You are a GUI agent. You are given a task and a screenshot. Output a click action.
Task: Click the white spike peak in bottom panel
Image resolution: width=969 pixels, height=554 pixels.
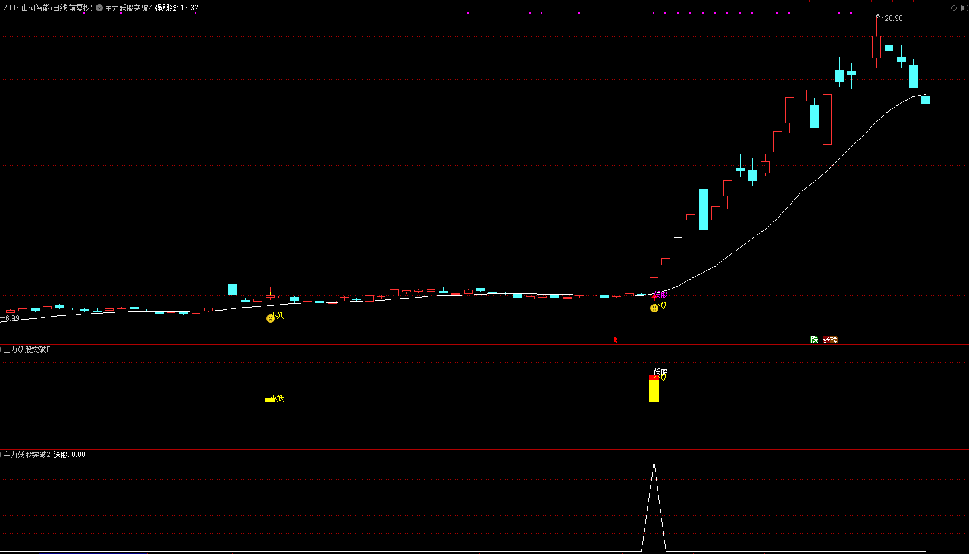pos(654,463)
